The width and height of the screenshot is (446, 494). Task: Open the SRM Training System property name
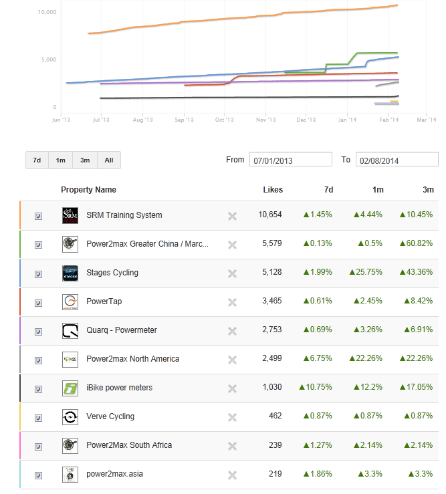(124, 215)
